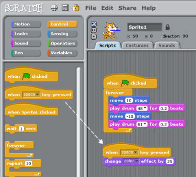The width and height of the screenshot is (196, 177).
Task: Open the Share menu
Action: point(127,8)
